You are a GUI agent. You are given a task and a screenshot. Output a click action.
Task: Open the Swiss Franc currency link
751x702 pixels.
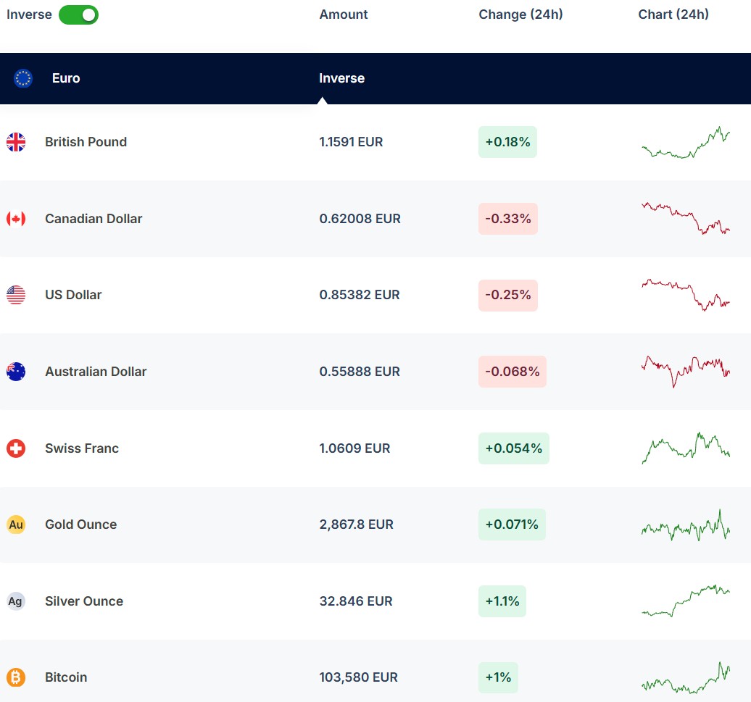click(82, 448)
